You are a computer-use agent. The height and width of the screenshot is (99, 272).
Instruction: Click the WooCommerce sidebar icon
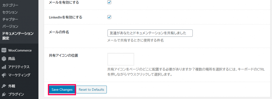pyautogui.click(x=4, y=50)
